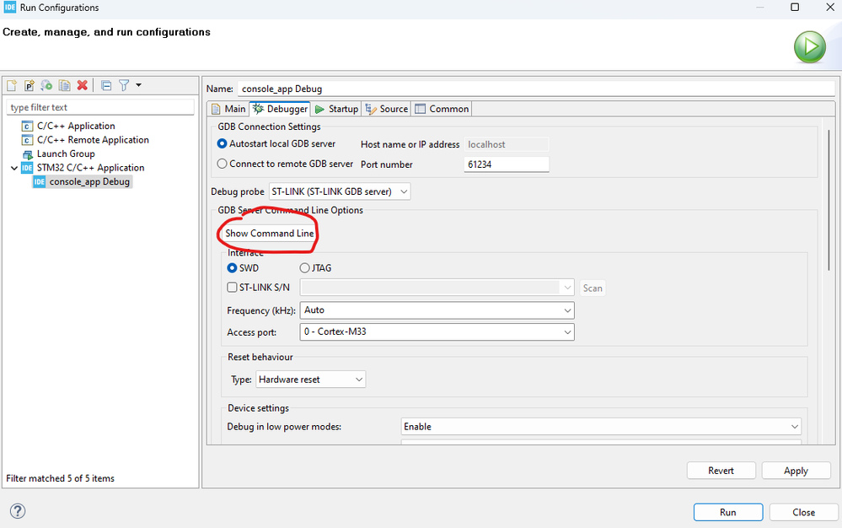The height and width of the screenshot is (528, 842).
Task: Edit the configuration Name field
Action: (536, 89)
